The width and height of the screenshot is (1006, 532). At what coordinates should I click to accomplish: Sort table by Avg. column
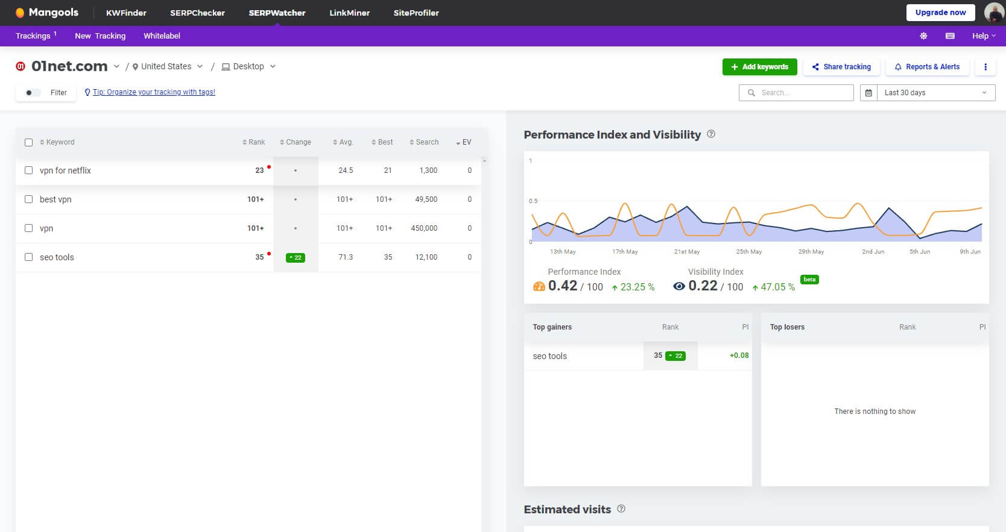(343, 142)
